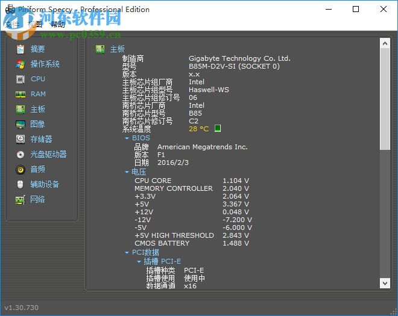Click the 图像 monitor icon in sidebar
The image size is (398, 316).
pos(21,124)
